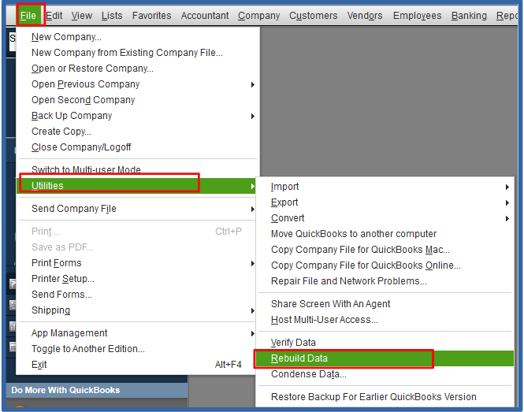
Task: Open the Edit menu
Action: click(x=54, y=16)
